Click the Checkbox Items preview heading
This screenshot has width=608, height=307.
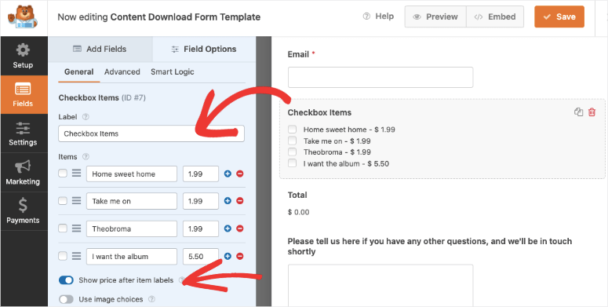pos(319,112)
